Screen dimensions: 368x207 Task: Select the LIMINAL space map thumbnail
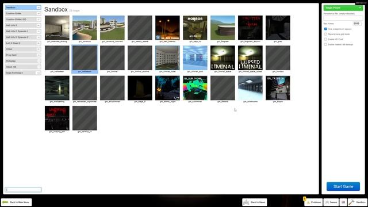tap(223, 58)
